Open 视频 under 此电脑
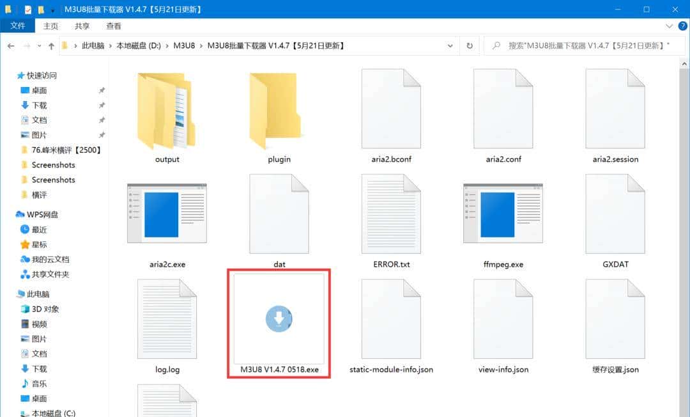 (x=39, y=324)
